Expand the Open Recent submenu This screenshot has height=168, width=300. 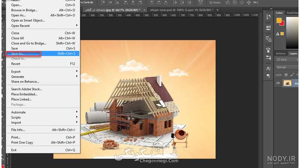43,25
